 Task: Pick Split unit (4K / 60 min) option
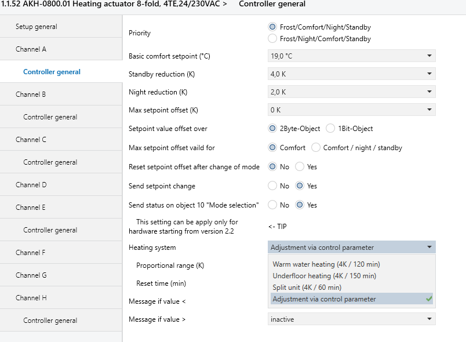[x=307, y=288]
